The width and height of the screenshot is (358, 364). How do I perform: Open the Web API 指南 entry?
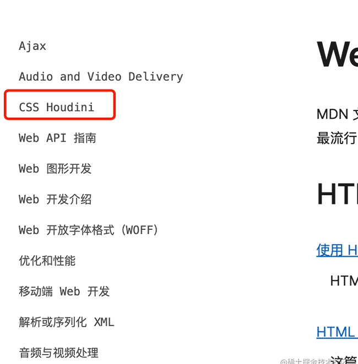[57, 138]
